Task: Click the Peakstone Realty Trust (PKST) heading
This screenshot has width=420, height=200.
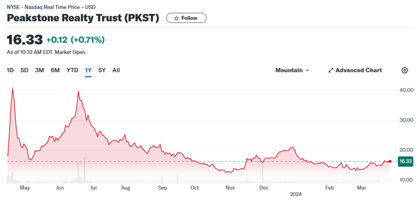Action: pos(83,18)
